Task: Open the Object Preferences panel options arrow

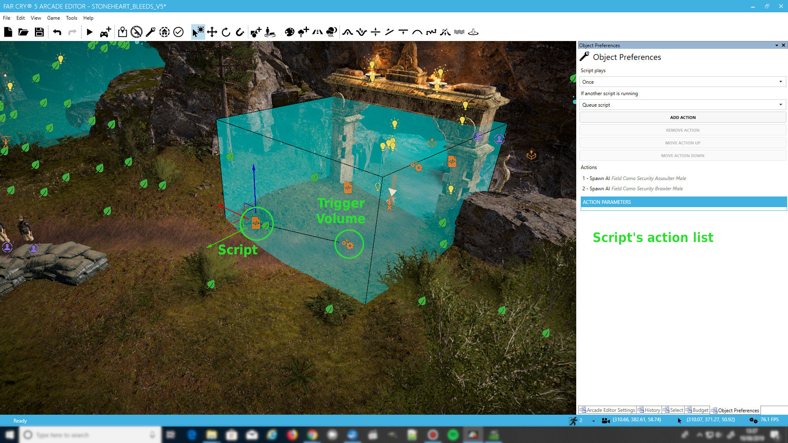Action: 777,46
